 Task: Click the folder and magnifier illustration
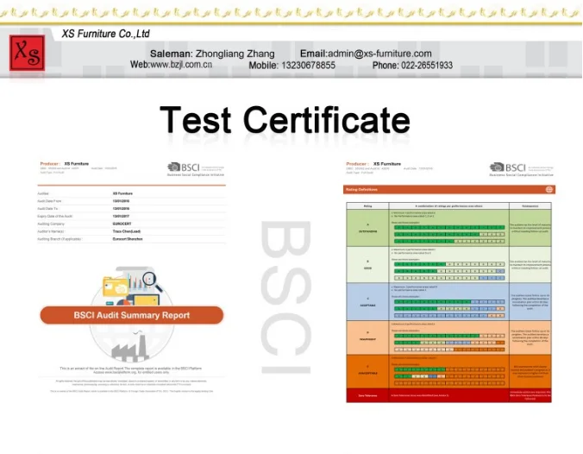[x=132, y=285]
